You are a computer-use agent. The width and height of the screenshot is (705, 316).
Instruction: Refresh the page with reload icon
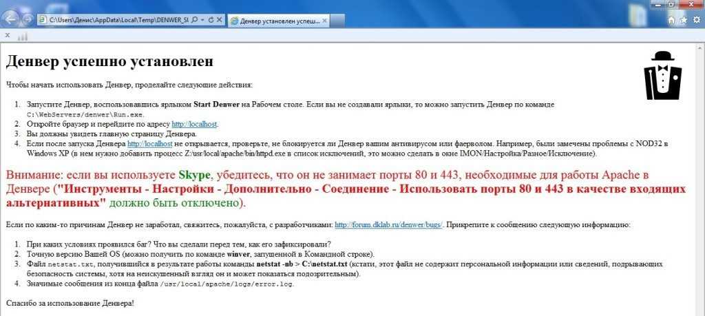click(211, 20)
